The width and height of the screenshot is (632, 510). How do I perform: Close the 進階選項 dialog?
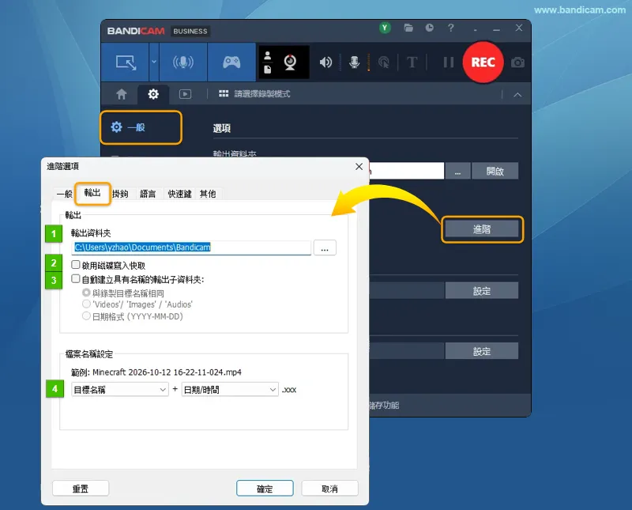click(359, 167)
